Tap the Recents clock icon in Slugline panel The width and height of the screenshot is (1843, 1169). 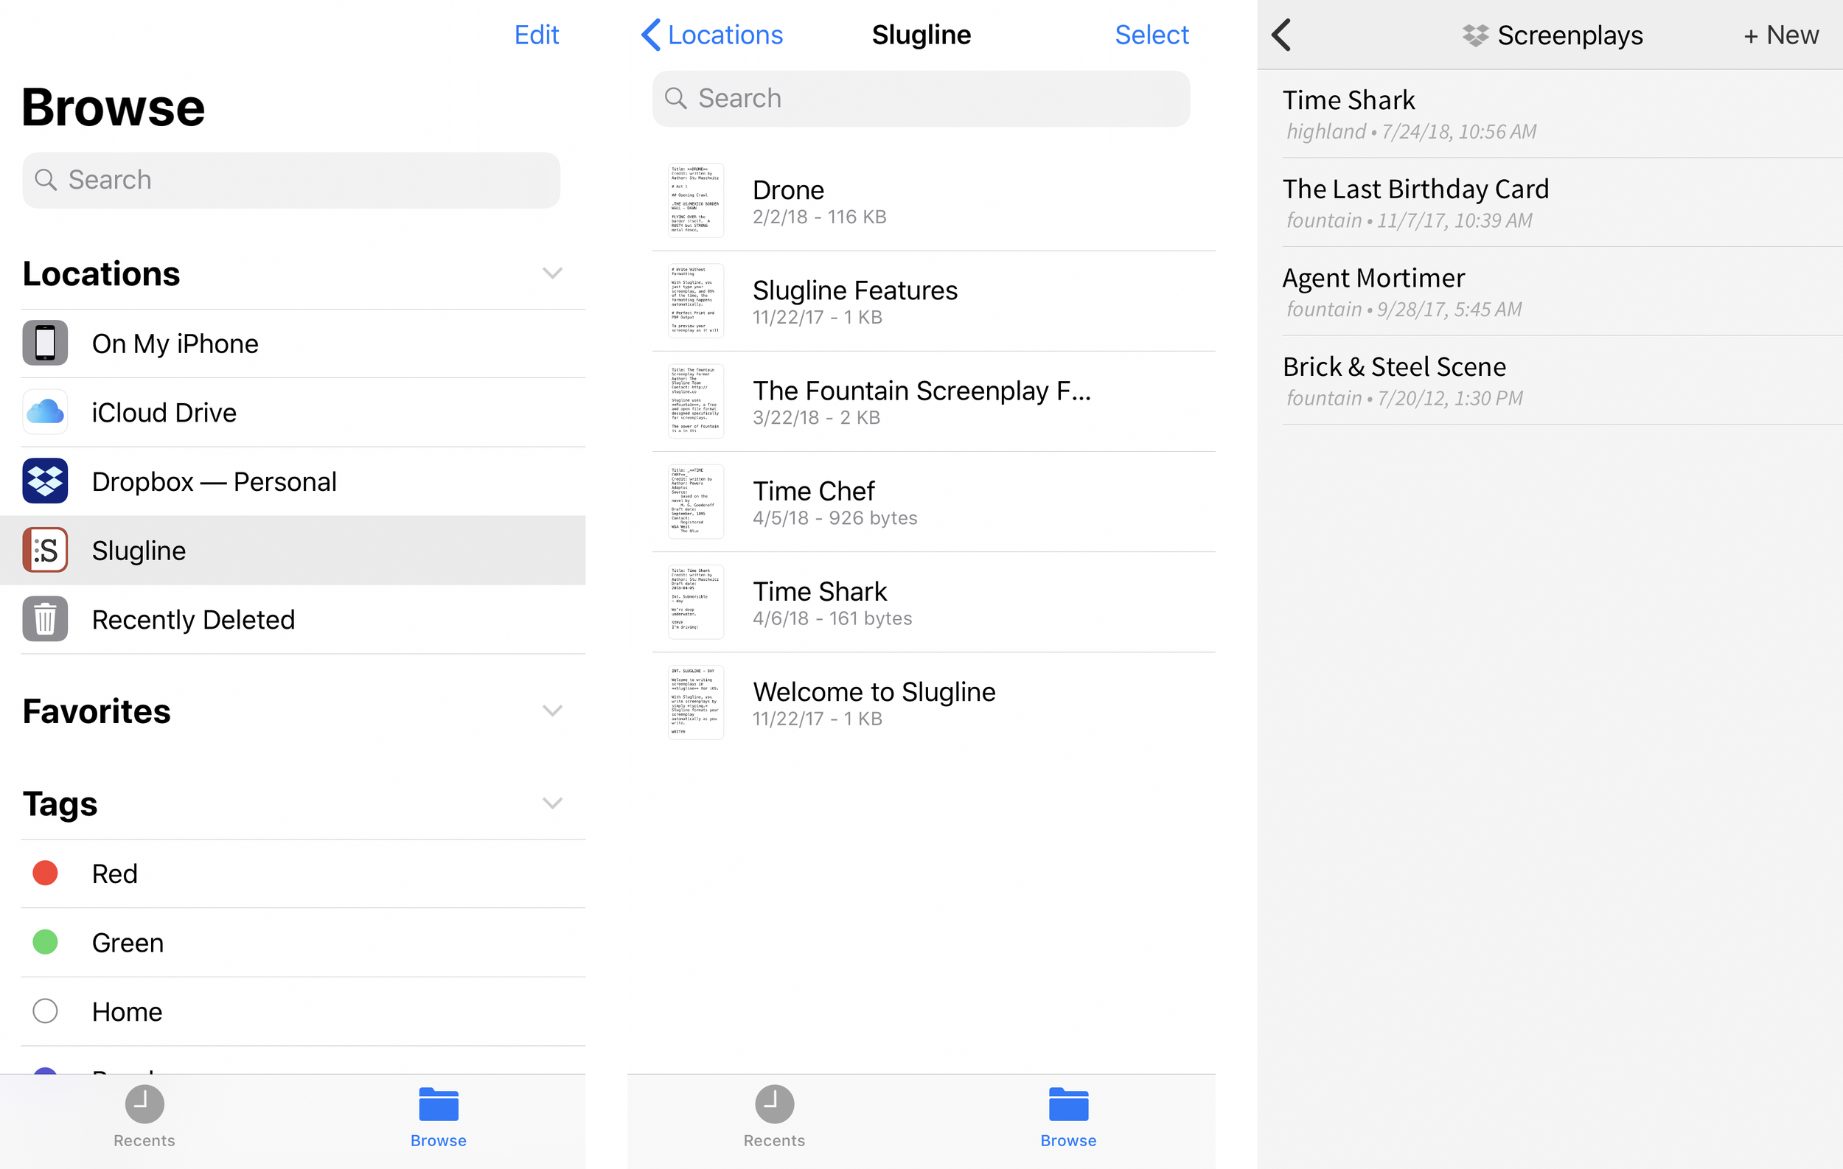pyautogui.click(x=774, y=1103)
